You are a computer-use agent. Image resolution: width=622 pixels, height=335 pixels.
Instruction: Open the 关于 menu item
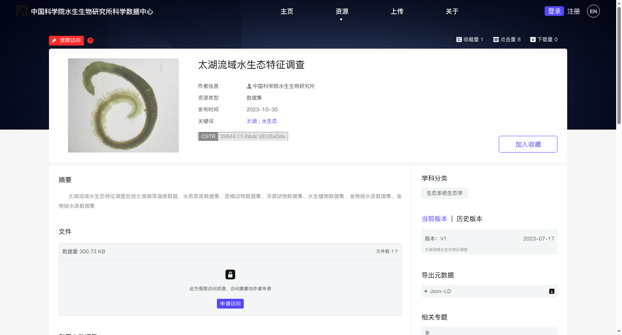[452, 12]
